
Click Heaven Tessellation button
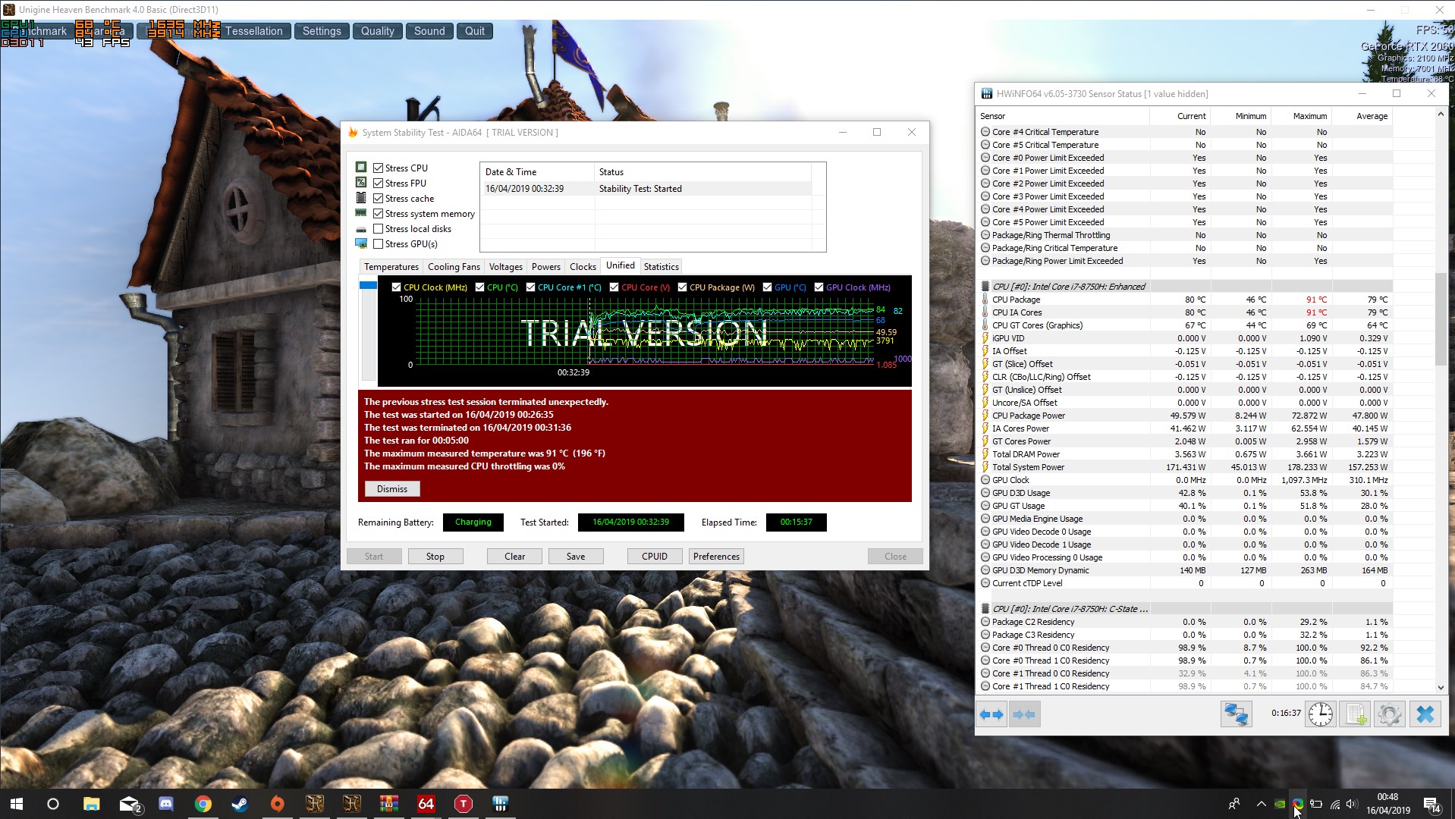point(253,31)
